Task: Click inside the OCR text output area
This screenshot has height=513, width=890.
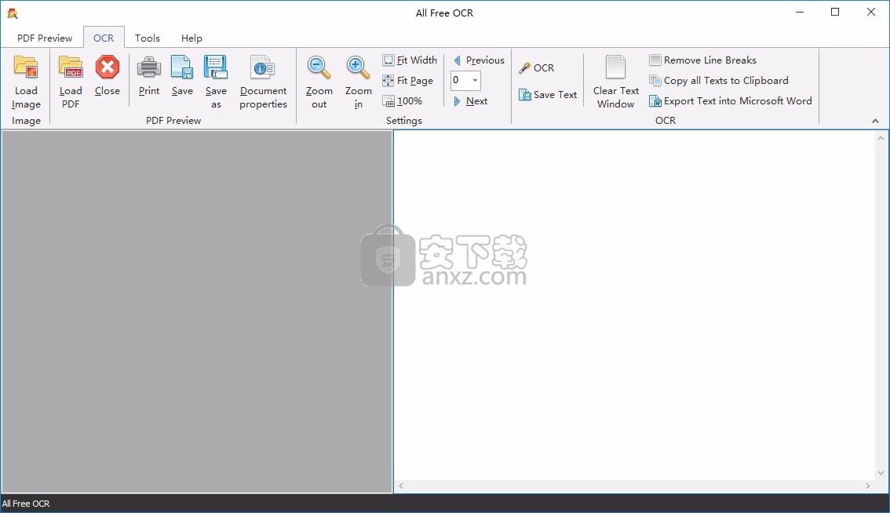Action: click(x=634, y=306)
